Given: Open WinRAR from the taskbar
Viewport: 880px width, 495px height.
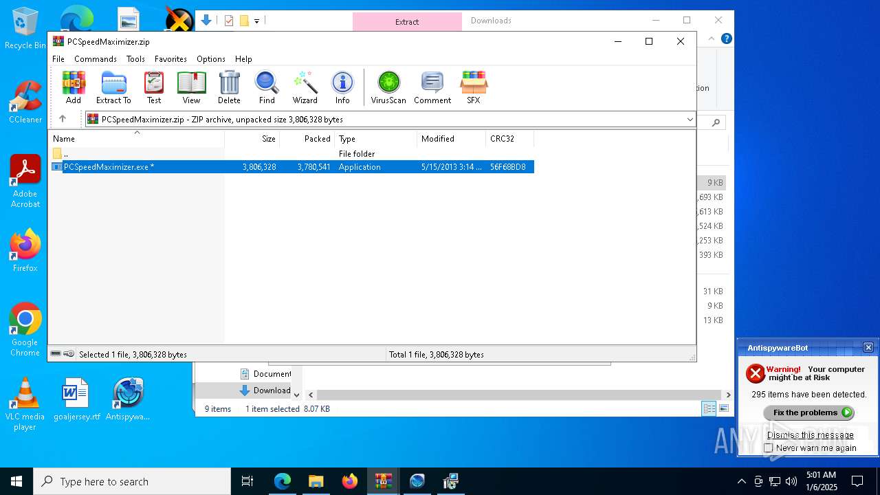Looking at the screenshot, I should 383,481.
